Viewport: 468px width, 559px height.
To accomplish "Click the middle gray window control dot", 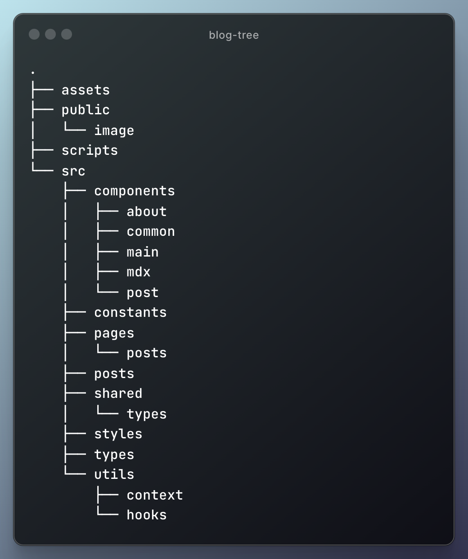I will tap(50, 34).
